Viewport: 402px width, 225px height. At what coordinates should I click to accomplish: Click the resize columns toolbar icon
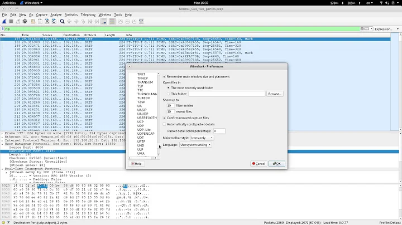(141, 22)
